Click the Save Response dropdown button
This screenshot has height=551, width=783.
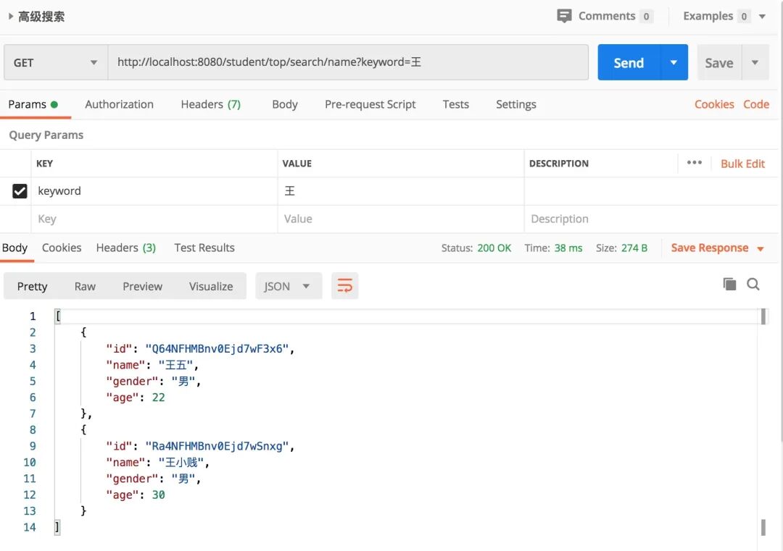coord(717,248)
